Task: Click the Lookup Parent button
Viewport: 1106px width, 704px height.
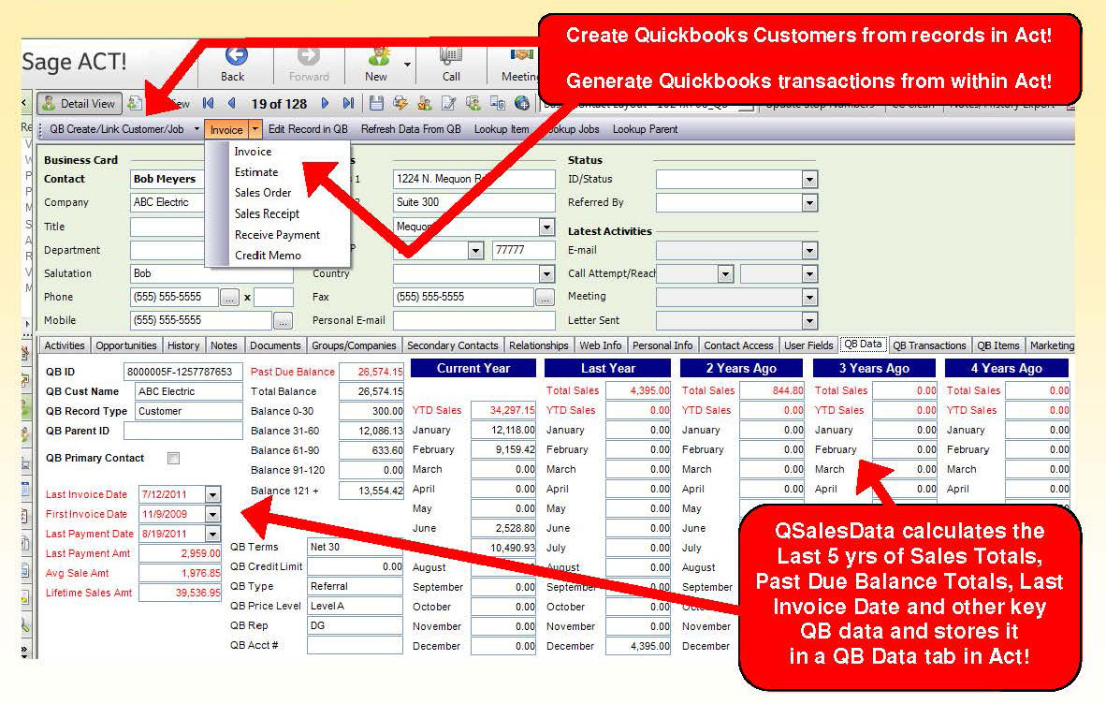Action: (x=645, y=129)
